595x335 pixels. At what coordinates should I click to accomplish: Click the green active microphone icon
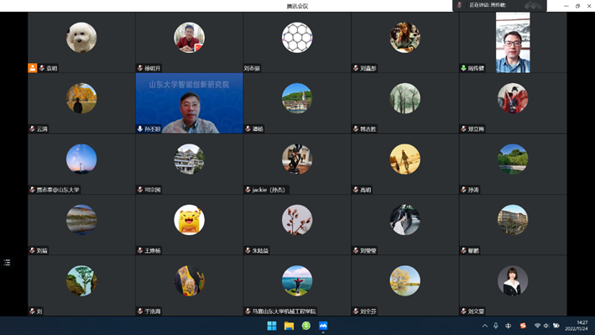click(463, 68)
